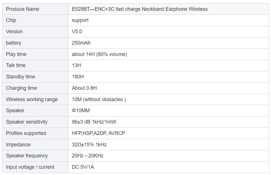This screenshot has height=175, width=271.
Task: Select the 'battery' row label
Action: (x=13, y=43)
